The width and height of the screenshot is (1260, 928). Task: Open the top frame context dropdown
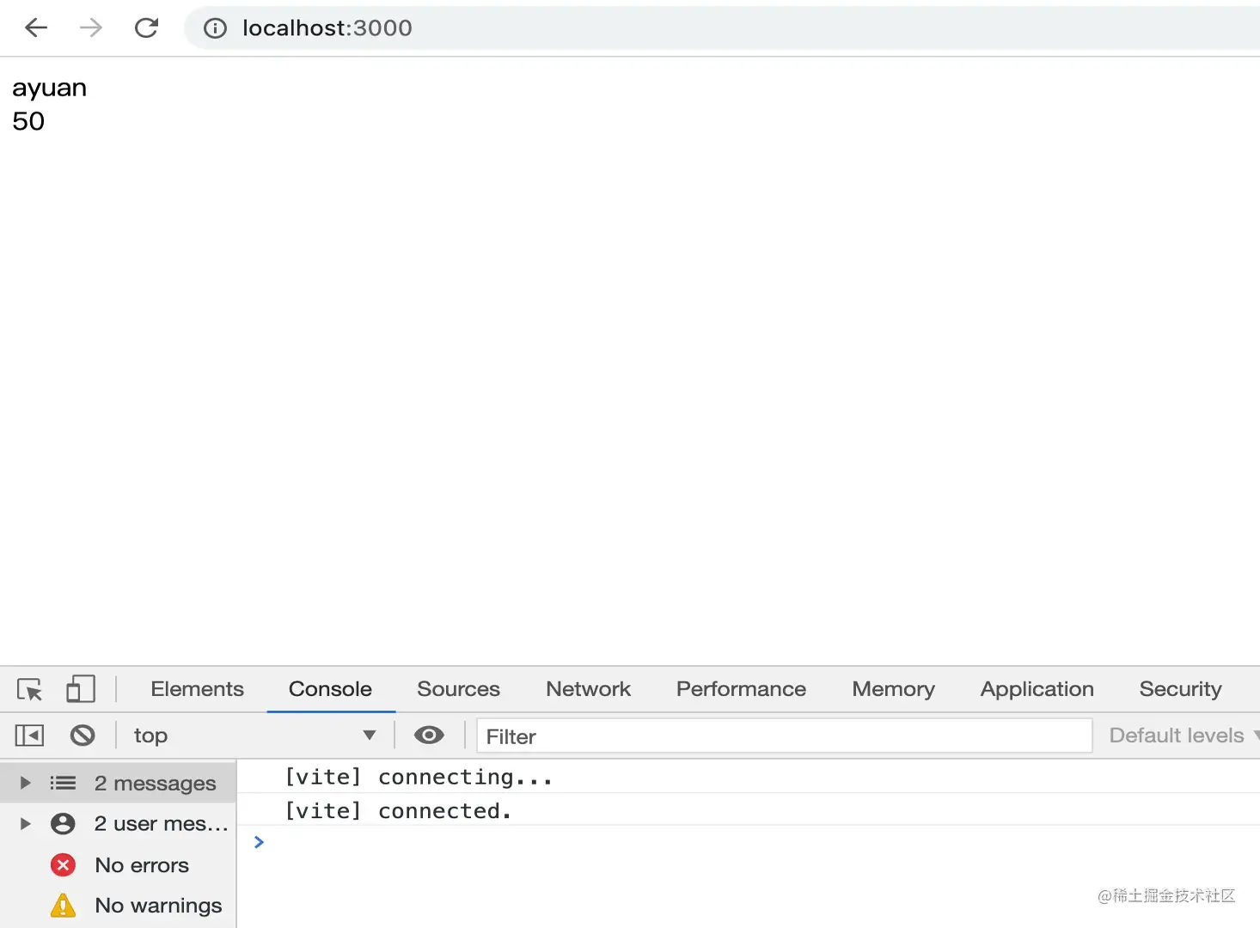254,736
